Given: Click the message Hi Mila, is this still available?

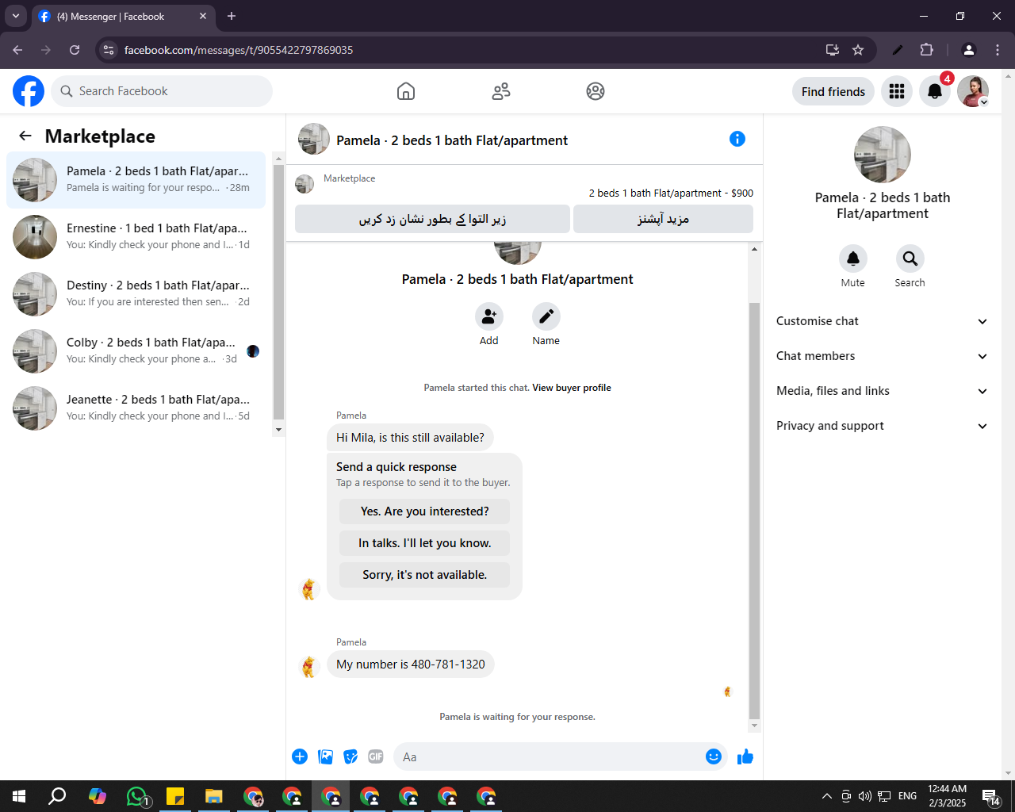Looking at the screenshot, I should pos(410,438).
